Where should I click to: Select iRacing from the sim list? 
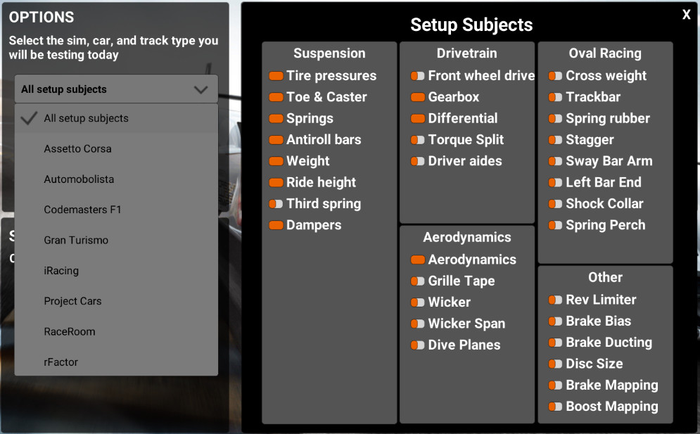[79, 270]
